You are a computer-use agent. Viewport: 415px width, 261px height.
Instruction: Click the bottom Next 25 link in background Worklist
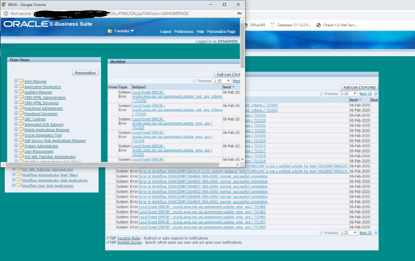(x=365, y=233)
